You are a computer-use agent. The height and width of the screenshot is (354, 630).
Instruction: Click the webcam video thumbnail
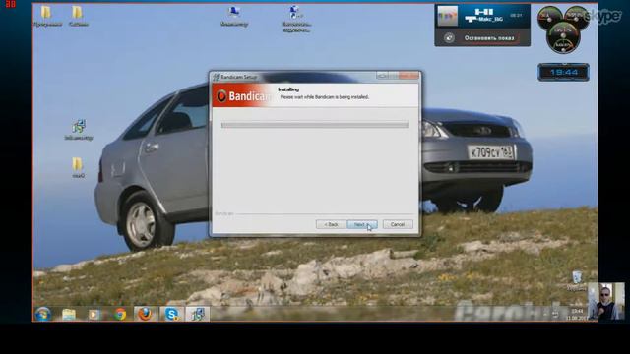click(x=606, y=302)
